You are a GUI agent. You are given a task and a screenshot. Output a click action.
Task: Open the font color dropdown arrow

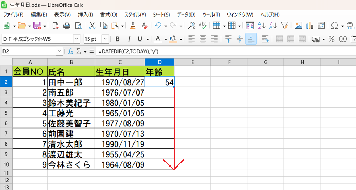[x=166, y=39]
